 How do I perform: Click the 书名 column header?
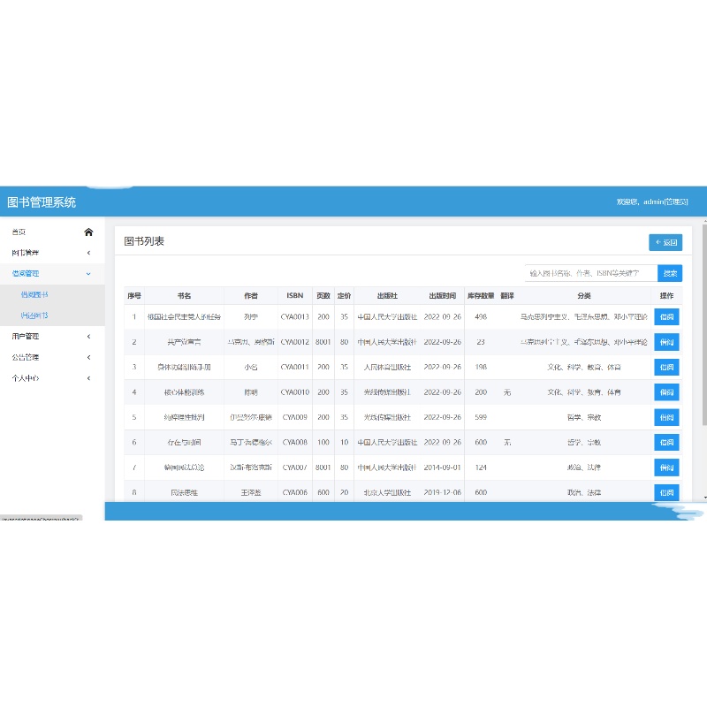[x=184, y=296]
